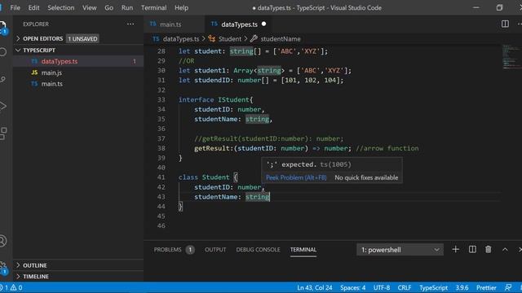Open the Search activity bar icon

pos(2,52)
